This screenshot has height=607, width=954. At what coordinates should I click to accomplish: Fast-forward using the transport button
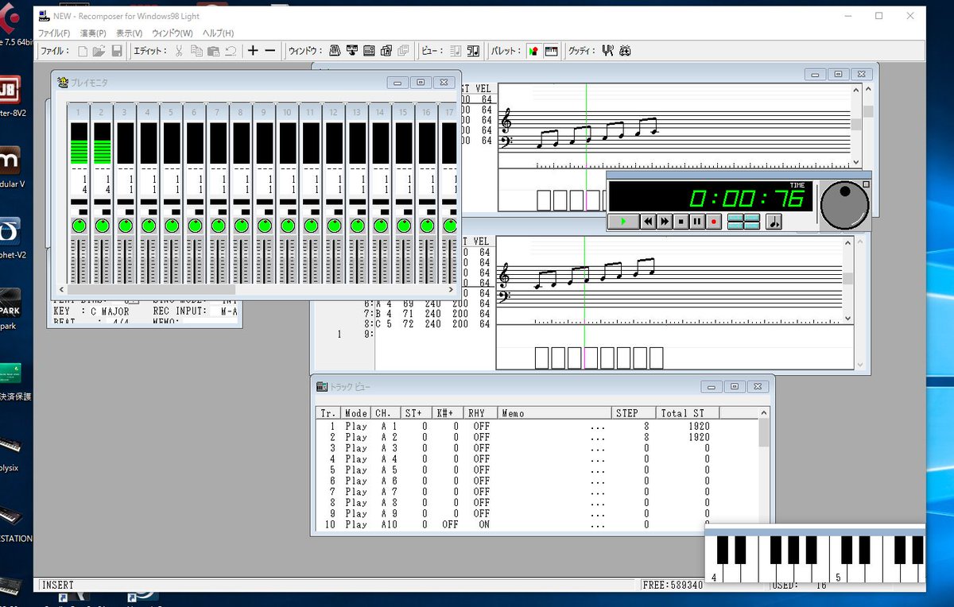(665, 222)
